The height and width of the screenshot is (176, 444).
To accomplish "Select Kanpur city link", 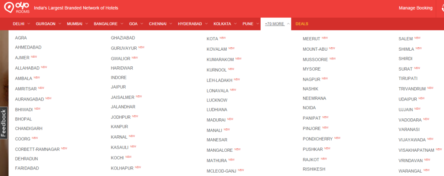I will click(120, 127).
